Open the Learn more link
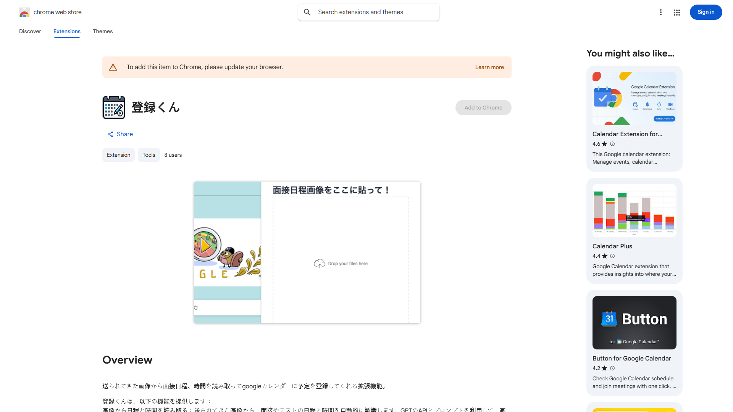Image resolution: width=733 pixels, height=412 pixels. point(489,67)
